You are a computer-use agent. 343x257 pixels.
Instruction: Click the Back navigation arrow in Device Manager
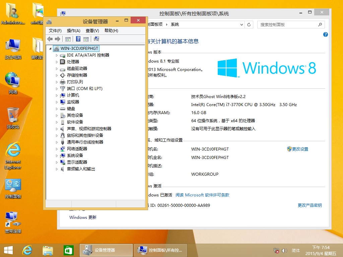pos(50,39)
